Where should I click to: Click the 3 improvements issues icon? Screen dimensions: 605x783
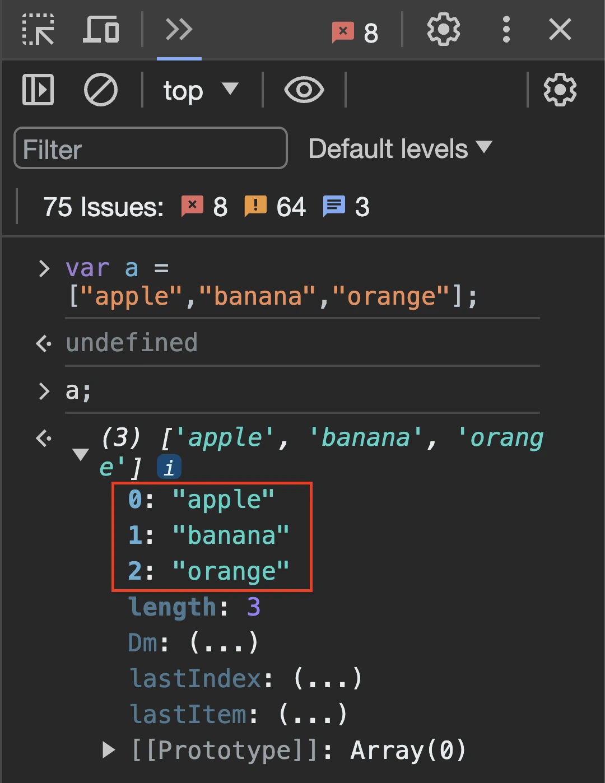(334, 207)
